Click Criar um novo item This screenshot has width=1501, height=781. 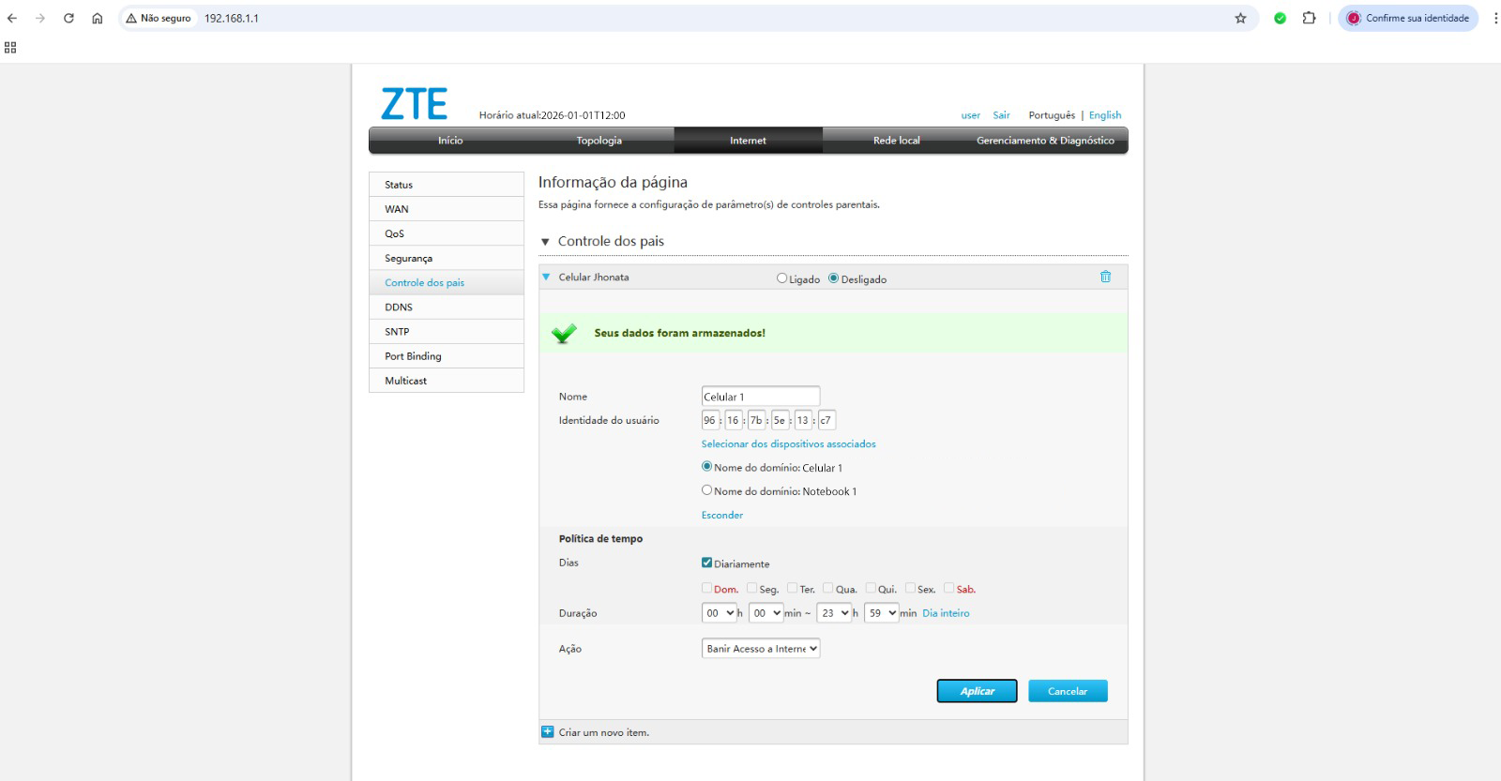(604, 732)
